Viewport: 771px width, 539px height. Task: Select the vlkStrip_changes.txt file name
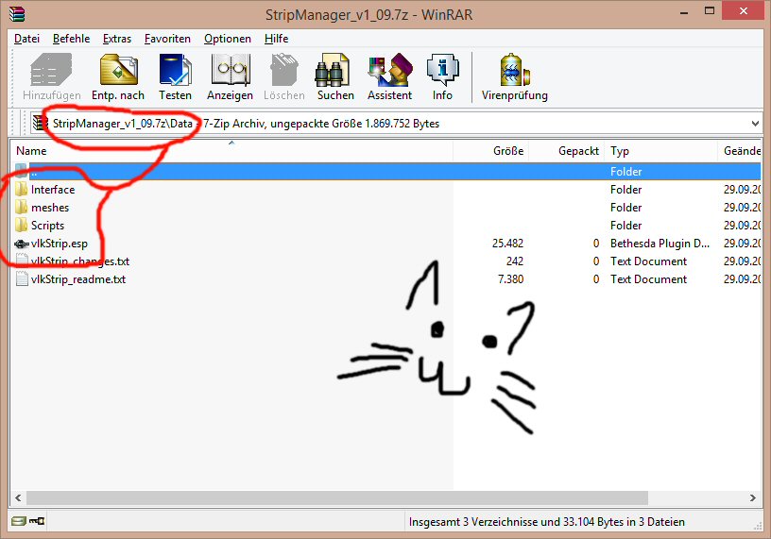click(x=80, y=261)
